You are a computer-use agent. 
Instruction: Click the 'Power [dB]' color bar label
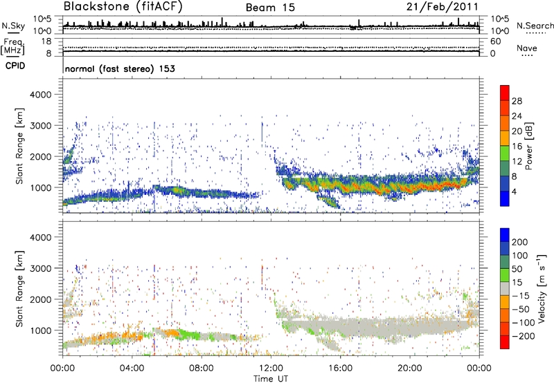click(528, 146)
